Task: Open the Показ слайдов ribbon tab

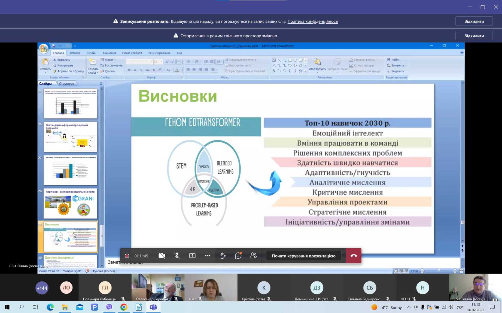Action: [132, 53]
